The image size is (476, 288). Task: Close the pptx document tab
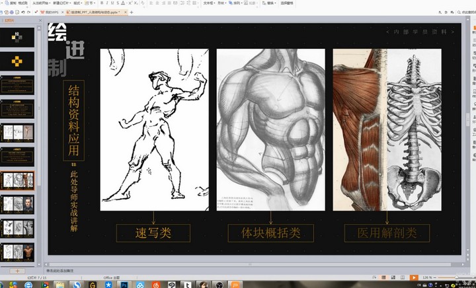pyautogui.click(x=125, y=12)
